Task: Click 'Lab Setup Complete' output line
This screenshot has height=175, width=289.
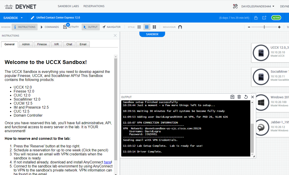Action: pos(163,146)
